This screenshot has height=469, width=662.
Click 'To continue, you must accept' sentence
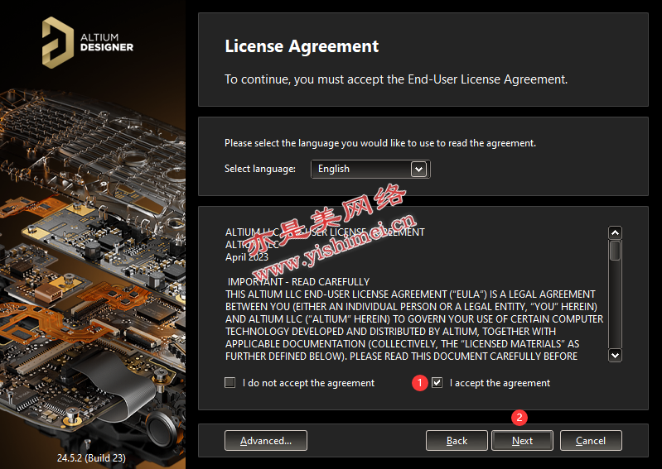(x=396, y=79)
